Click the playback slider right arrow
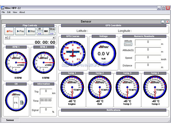This screenshot has height=128, width=171. pyautogui.click(x=54, y=37)
